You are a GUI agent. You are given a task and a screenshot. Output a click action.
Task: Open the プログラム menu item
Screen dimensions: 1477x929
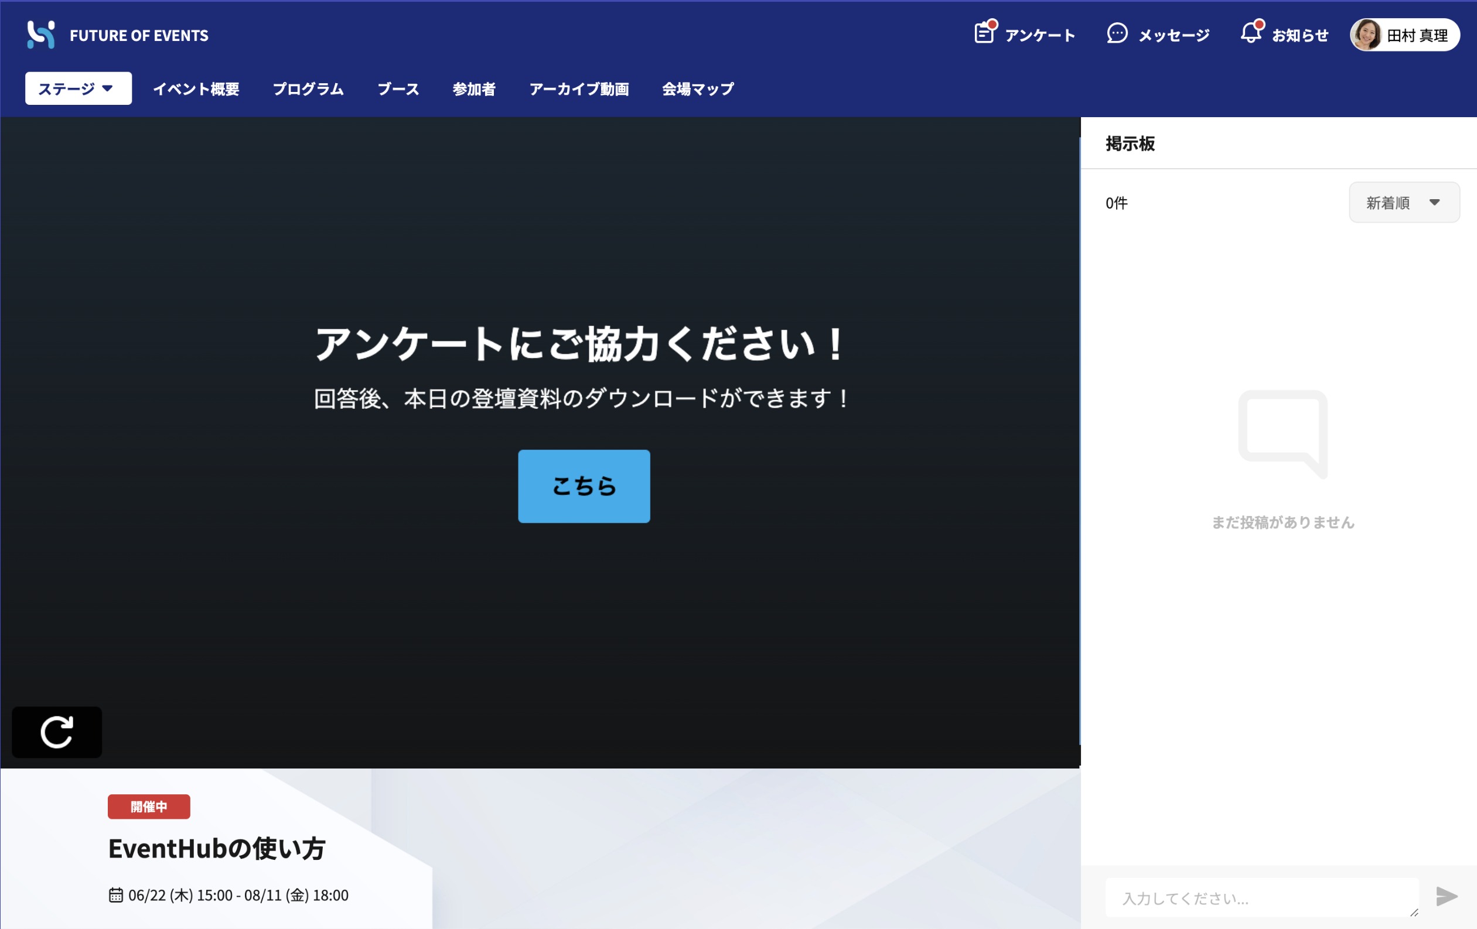pyautogui.click(x=309, y=89)
